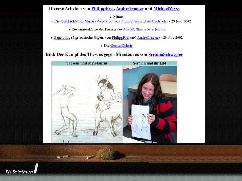242x181 pixels.
Task: Click PhilippFrei on the Sagen.doc line
Action: tap(120, 38)
